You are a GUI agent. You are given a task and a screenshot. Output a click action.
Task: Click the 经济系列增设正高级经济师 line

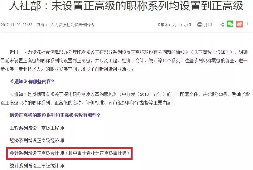tap(37, 140)
